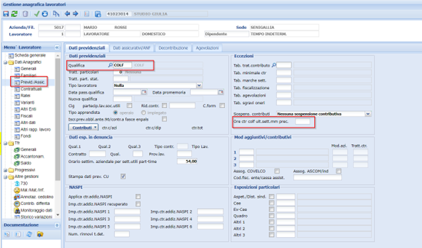Toggle Assog. ASCOM/ind checkbox
Screen dimensions: 422x248
(x=339, y=171)
